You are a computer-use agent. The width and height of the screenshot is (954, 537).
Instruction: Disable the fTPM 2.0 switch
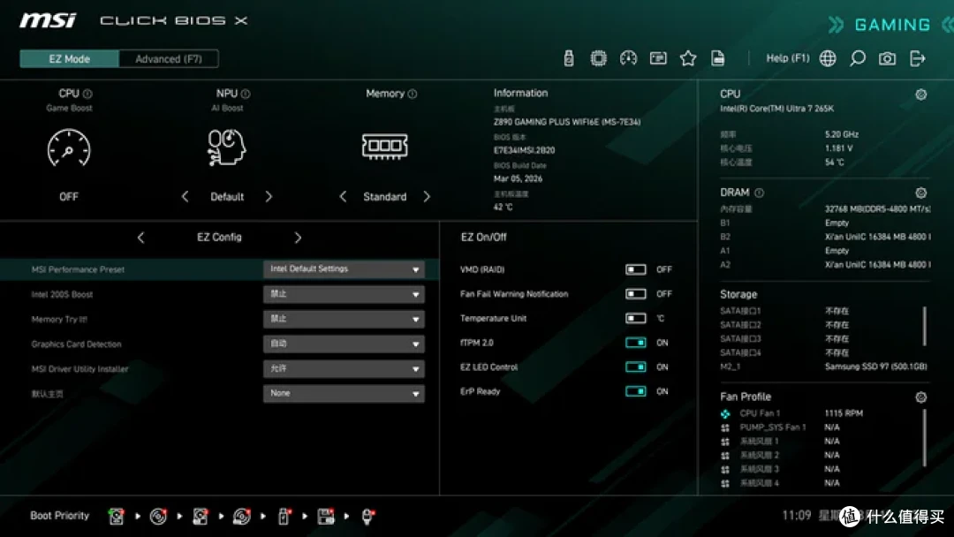(635, 343)
